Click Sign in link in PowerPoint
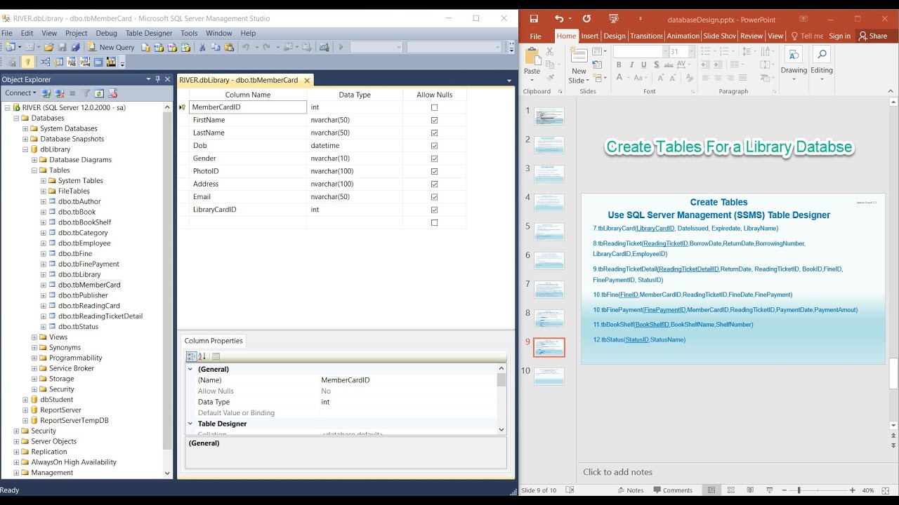899x505 pixels. tap(839, 36)
